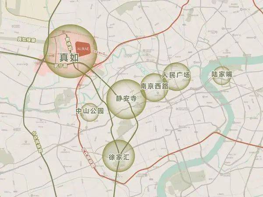Click the small station marker below 南京西路
The image size is (263, 197).
157,93
